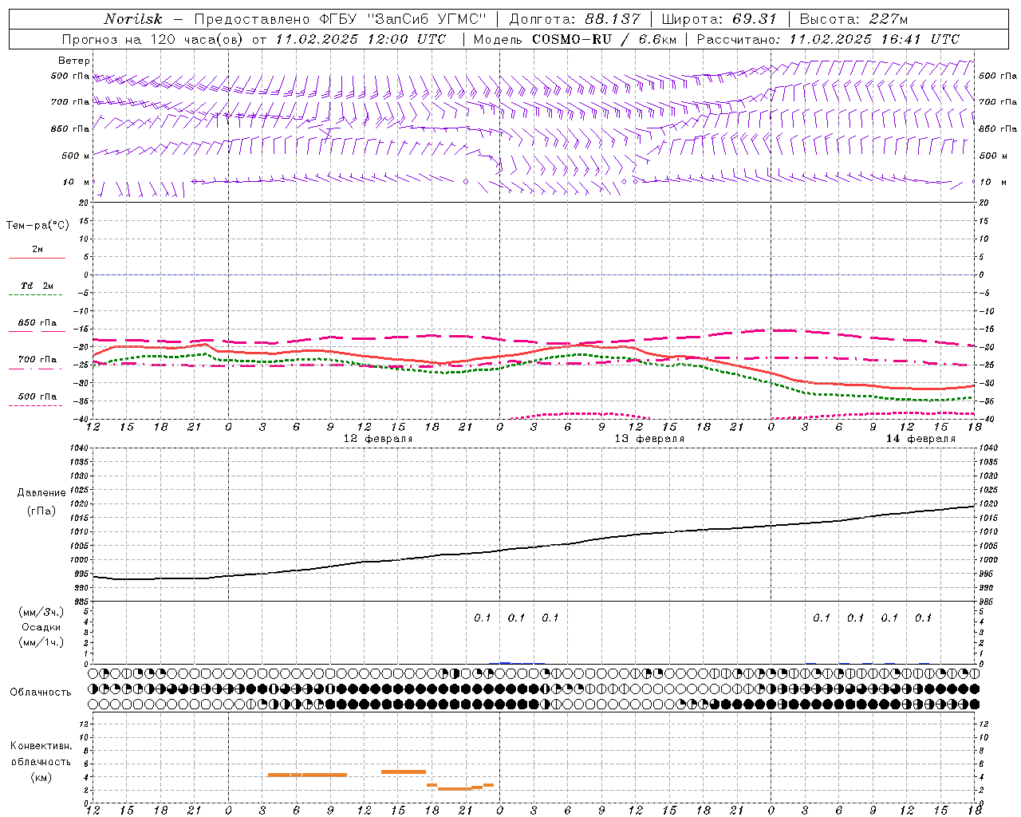1021x817 pixels.
Task: Select the 'Прогноз на 120 часа(ов)' forecast text
Action: click(154, 39)
